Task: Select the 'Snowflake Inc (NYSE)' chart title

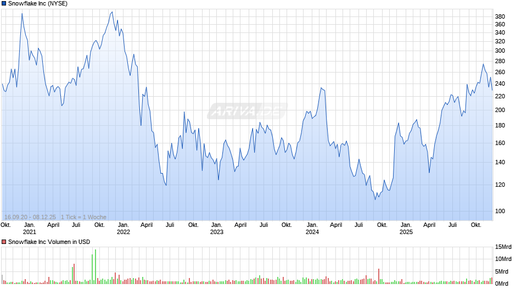Action: (x=38, y=4)
